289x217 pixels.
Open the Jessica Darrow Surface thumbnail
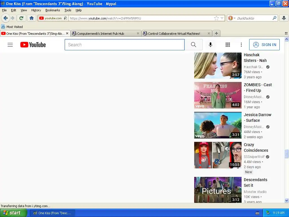pos(218,125)
